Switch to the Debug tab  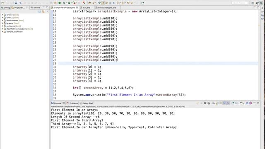5,7
